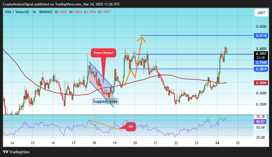
Task: Click the CryptoAnalystSignal publisher header text
Action: click(x=61, y=4)
